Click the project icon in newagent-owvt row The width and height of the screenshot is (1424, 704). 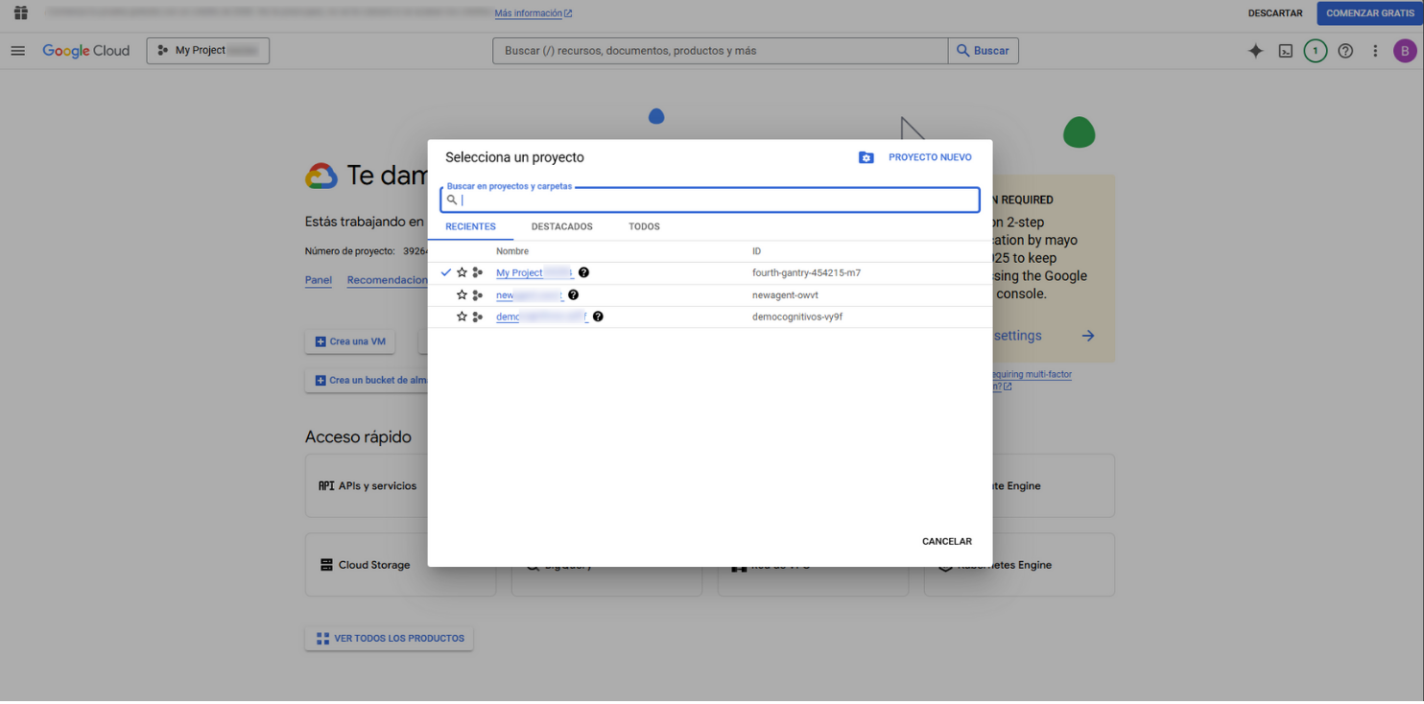pyautogui.click(x=478, y=295)
